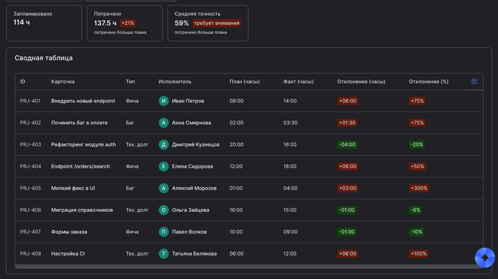Click card name Рефакторинг модуля auth
The image size is (498, 279).
tap(84, 145)
